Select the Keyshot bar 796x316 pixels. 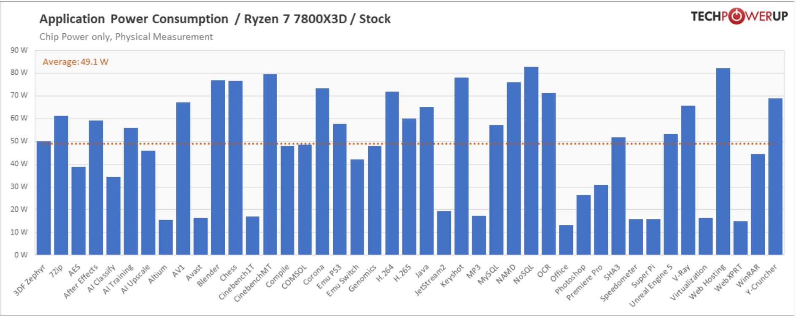coord(461,166)
